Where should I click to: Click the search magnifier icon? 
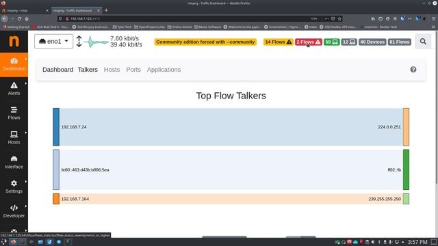(x=423, y=42)
